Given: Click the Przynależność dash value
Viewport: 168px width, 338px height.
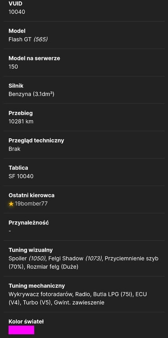Looking at the screenshot, I should 10,231.
